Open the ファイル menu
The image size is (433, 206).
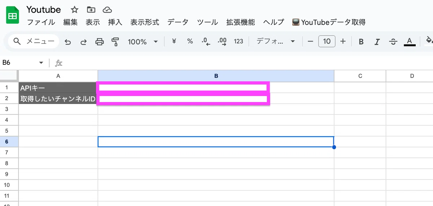click(x=41, y=22)
